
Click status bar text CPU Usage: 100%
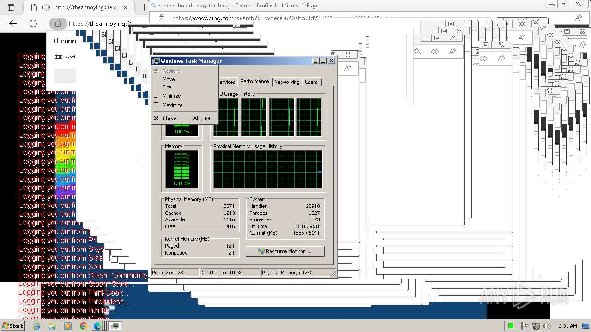point(222,273)
